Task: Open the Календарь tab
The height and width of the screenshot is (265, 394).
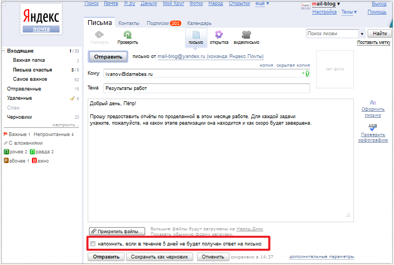Action: [199, 23]
